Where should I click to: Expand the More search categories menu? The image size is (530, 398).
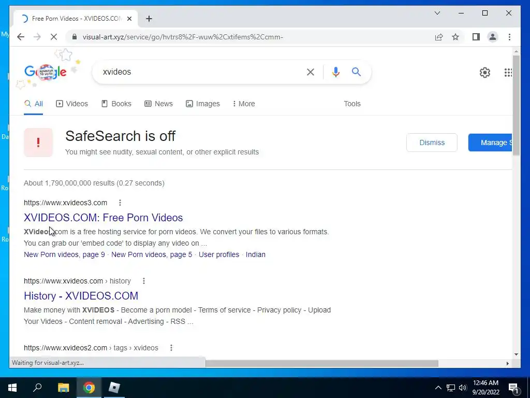244,104
